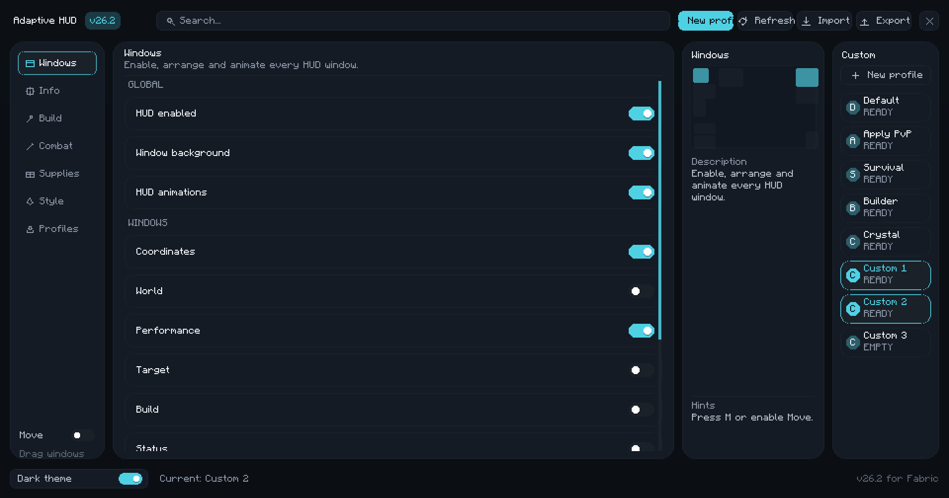The height and width of the screenshot is (498, 949).
Task: Click the Current: Custom 2 status text
Action: (204, 479)
